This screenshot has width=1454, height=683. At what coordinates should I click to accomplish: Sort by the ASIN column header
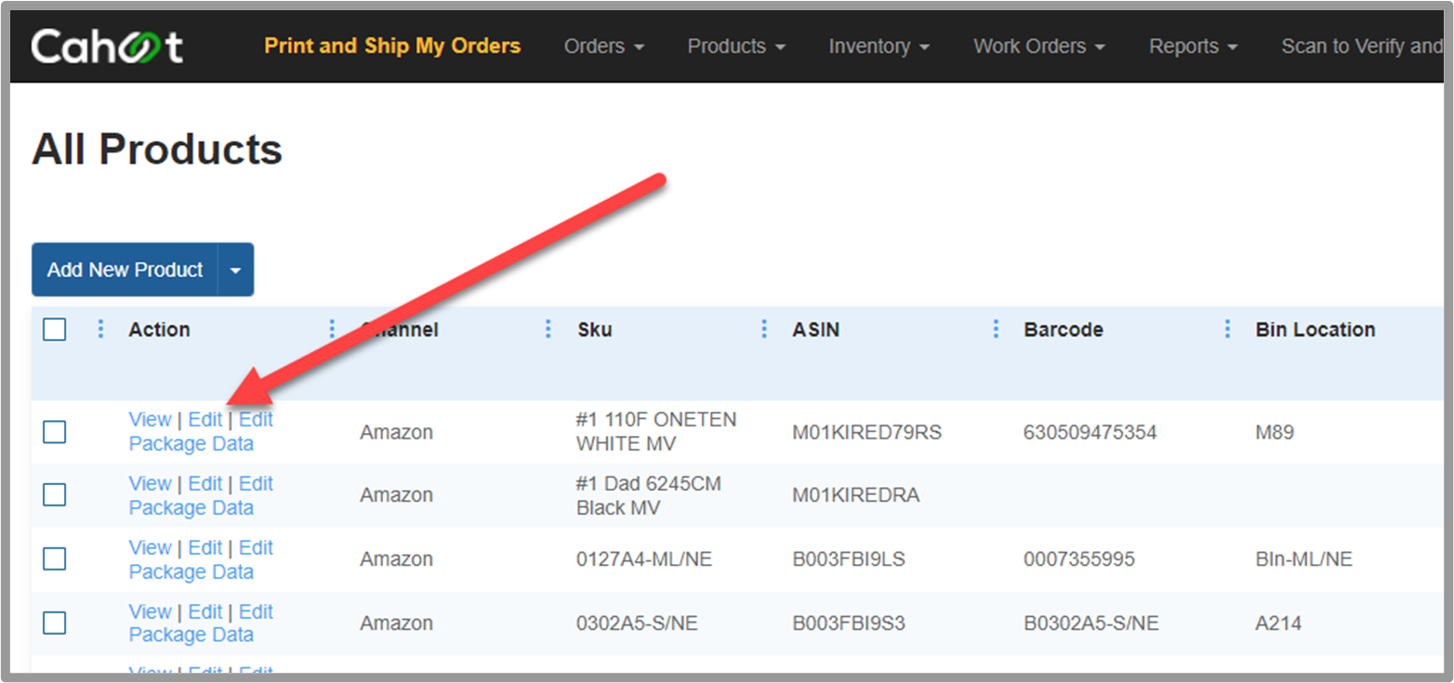pyautogui.click(x=816, y=330)
